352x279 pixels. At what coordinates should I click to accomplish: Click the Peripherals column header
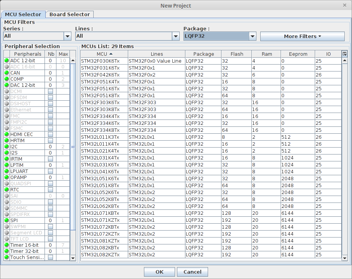pos(27,54)
